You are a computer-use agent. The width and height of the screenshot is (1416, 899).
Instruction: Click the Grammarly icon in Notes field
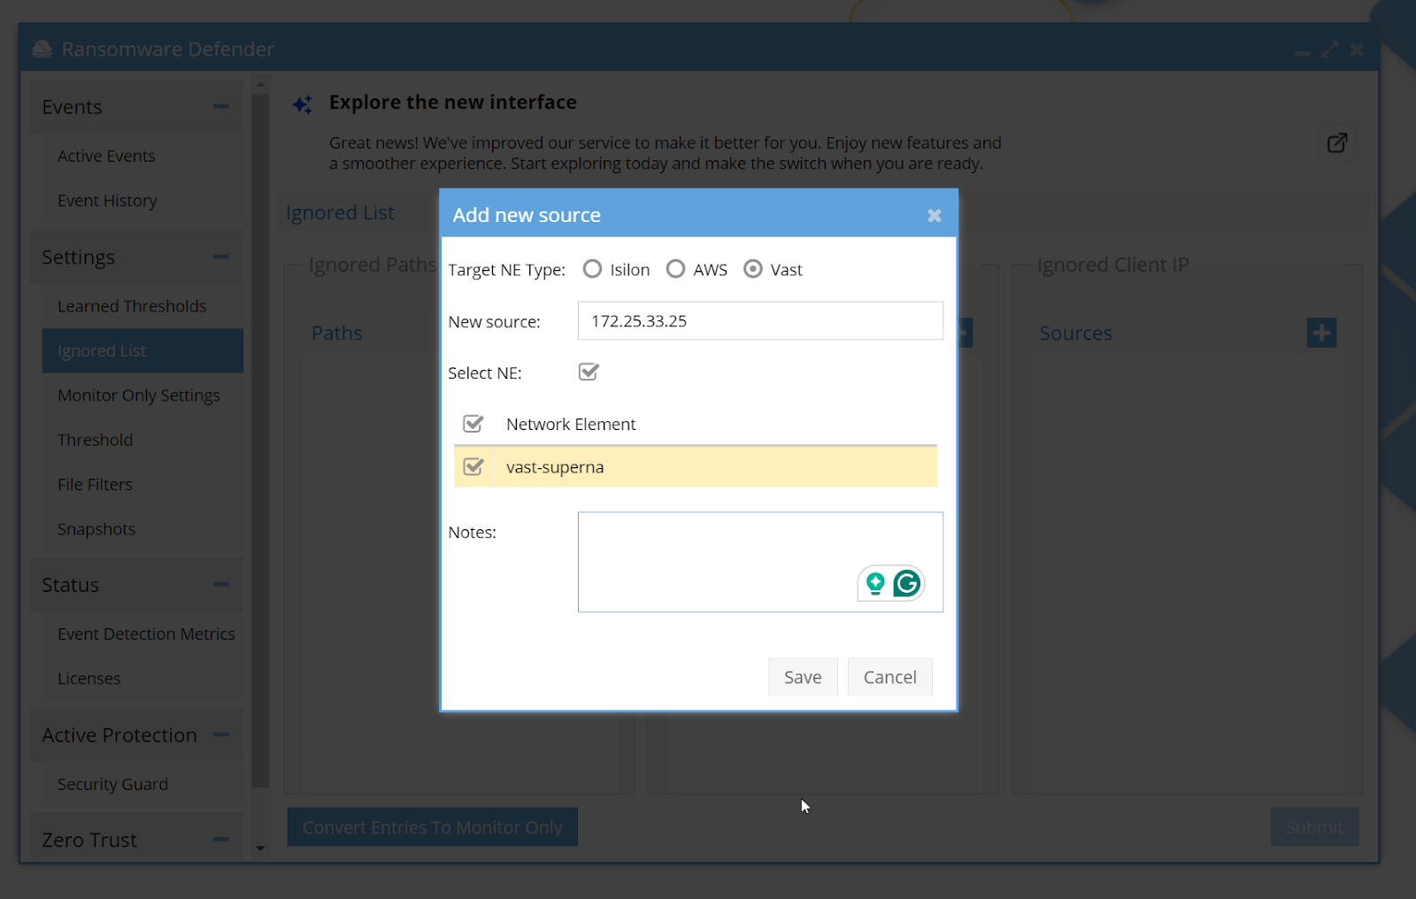[907, 583]
